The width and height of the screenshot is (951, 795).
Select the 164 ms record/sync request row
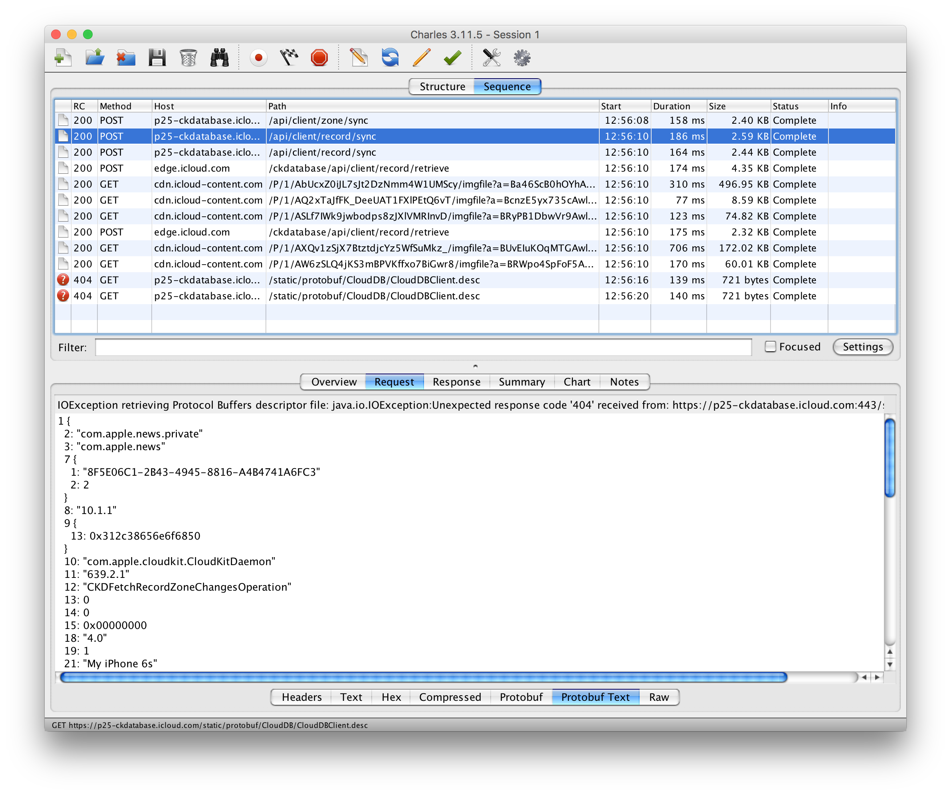[x=475, y=152]
